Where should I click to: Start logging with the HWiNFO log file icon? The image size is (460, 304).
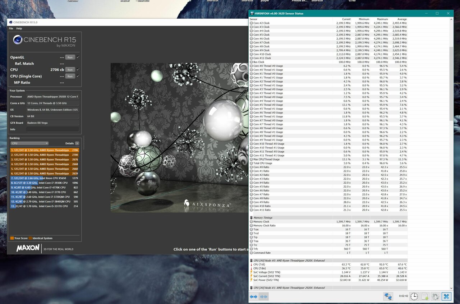tap(425, 296)
